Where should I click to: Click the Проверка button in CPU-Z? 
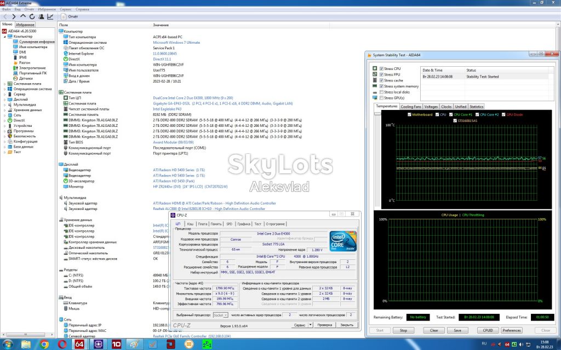coord(324,325)
